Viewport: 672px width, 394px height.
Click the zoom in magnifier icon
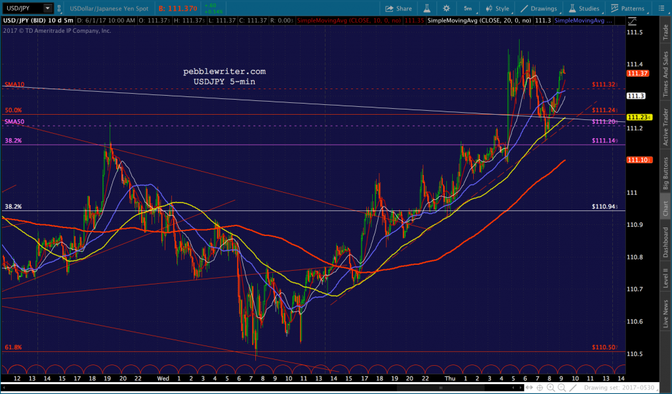pos(551,387)
